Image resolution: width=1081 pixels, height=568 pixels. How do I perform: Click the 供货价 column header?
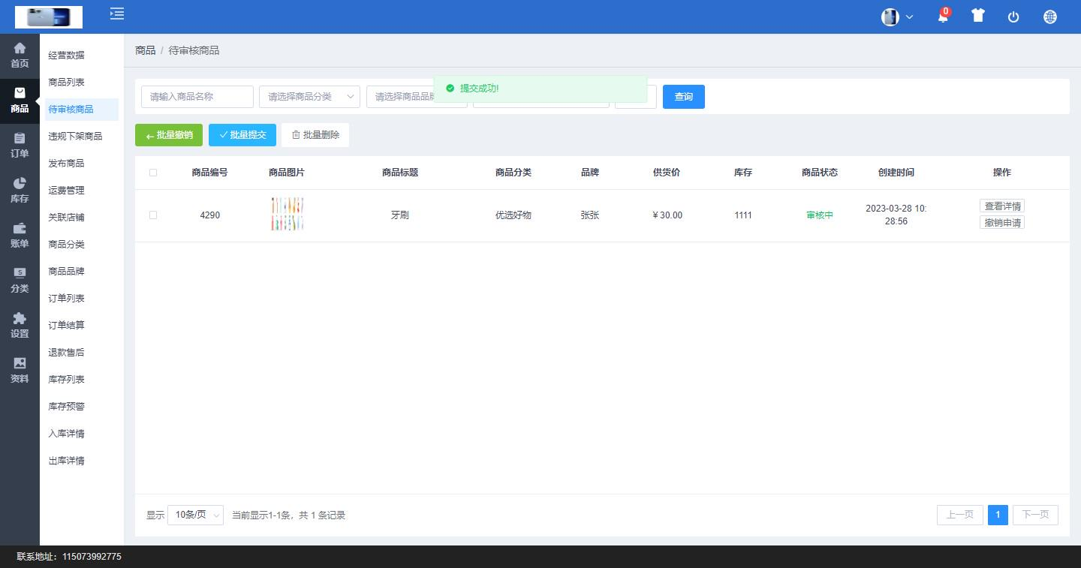pyautogui.click(x=667, y=173)
